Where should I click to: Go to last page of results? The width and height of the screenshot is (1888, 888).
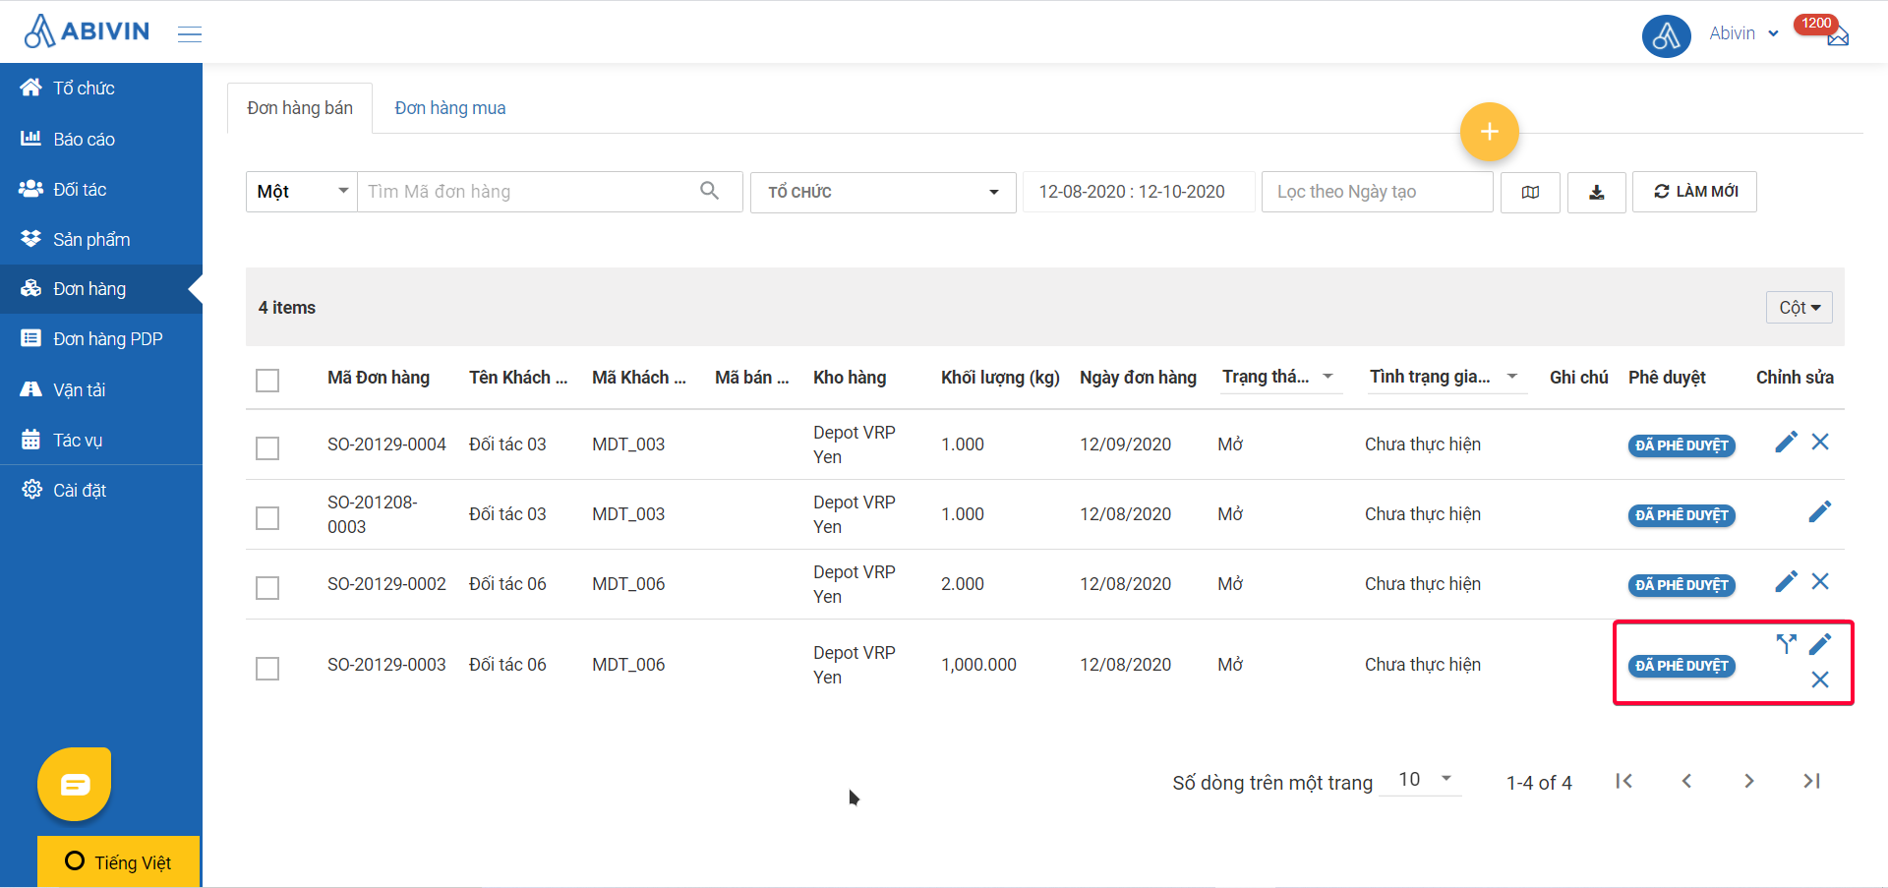1811,781
